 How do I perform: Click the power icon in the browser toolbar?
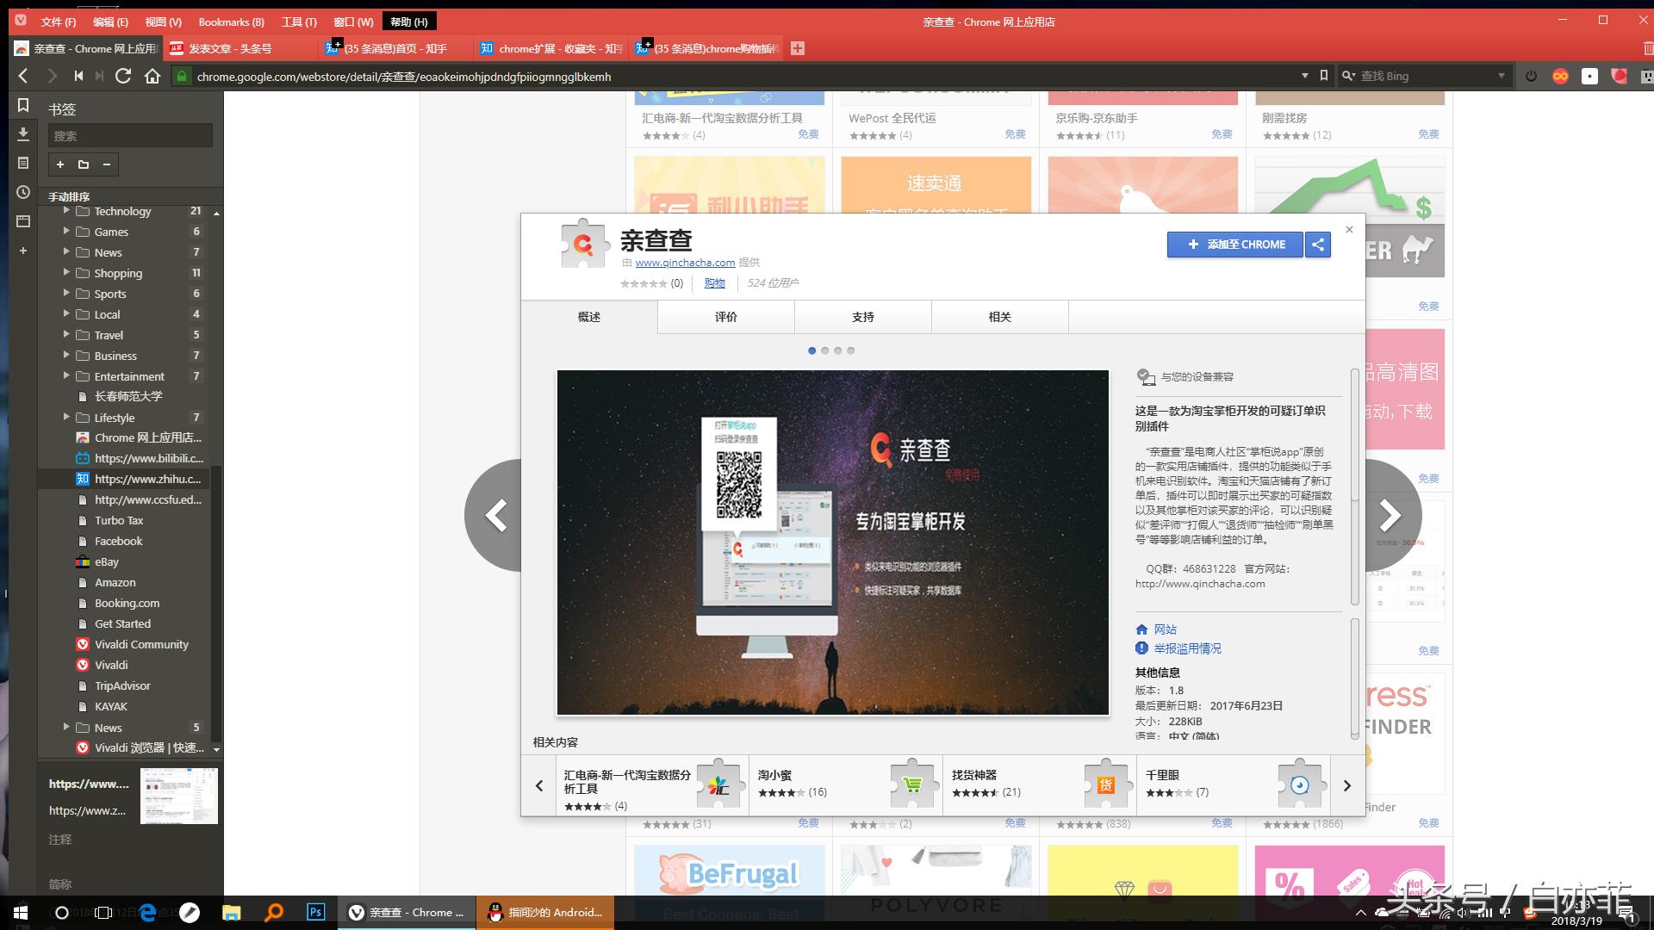[1531, 76]
